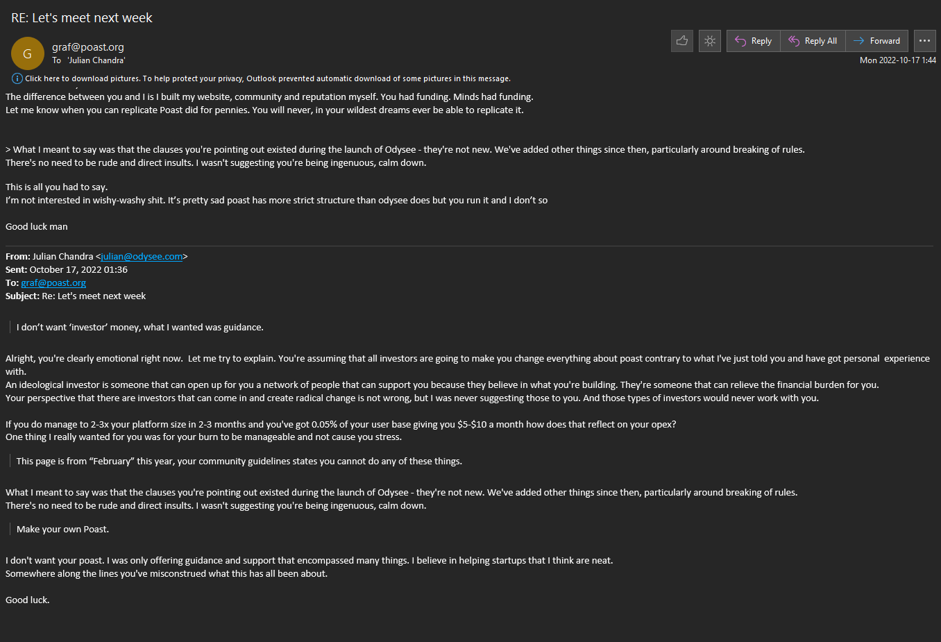Select sender name graf@poast.org in the header
The width and height of the screenshot is (941, 642).
(x=88, y=47)
